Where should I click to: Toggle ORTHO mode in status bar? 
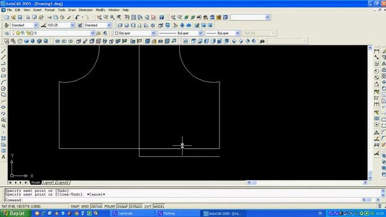coord(96,206)
